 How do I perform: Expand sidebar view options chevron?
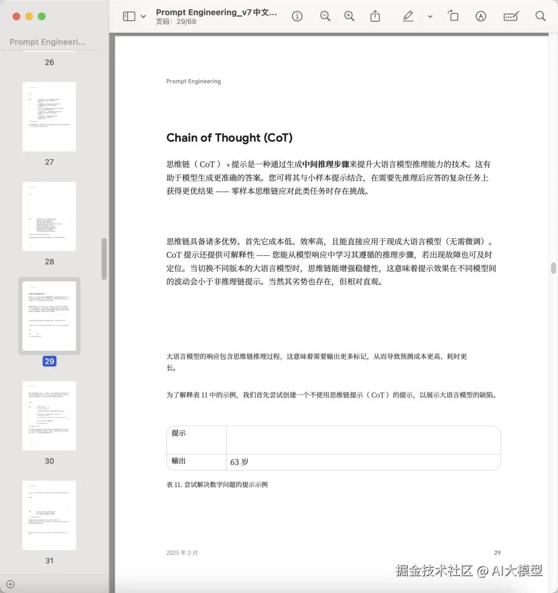click(x=144, y=17)
